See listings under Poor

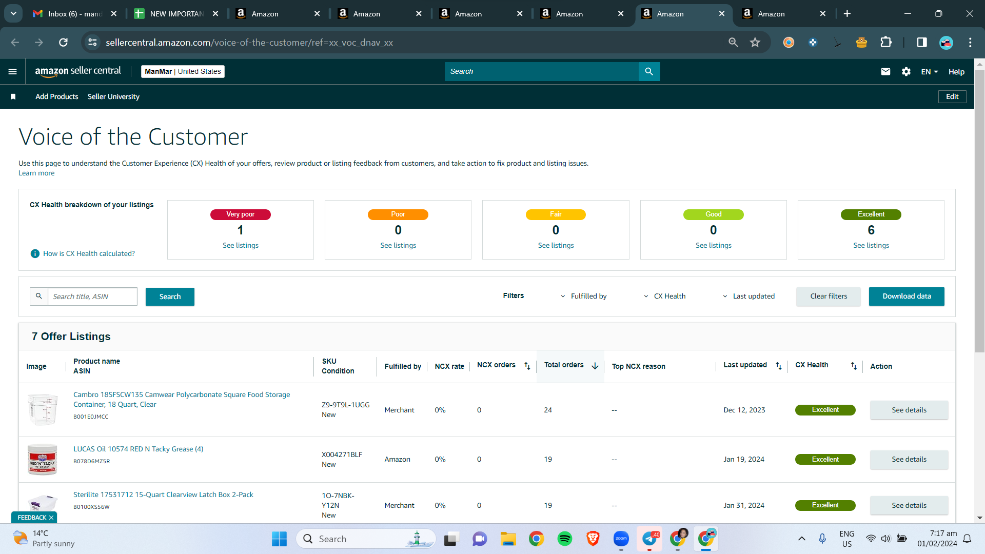(398, 245)
